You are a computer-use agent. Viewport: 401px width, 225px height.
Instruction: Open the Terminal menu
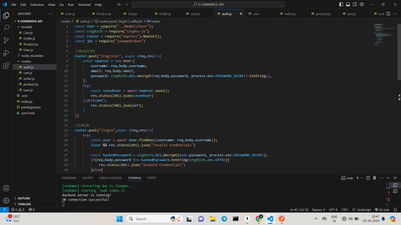point(84,5)
